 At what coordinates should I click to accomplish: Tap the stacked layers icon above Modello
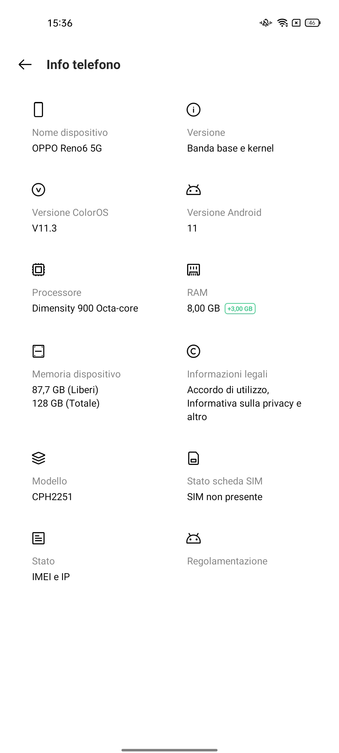coord(38,458)
